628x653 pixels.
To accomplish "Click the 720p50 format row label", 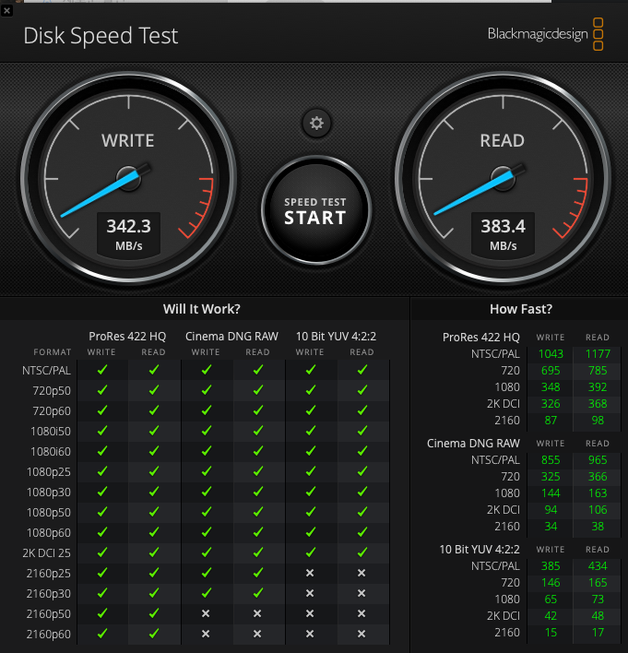I will (52, 391).
